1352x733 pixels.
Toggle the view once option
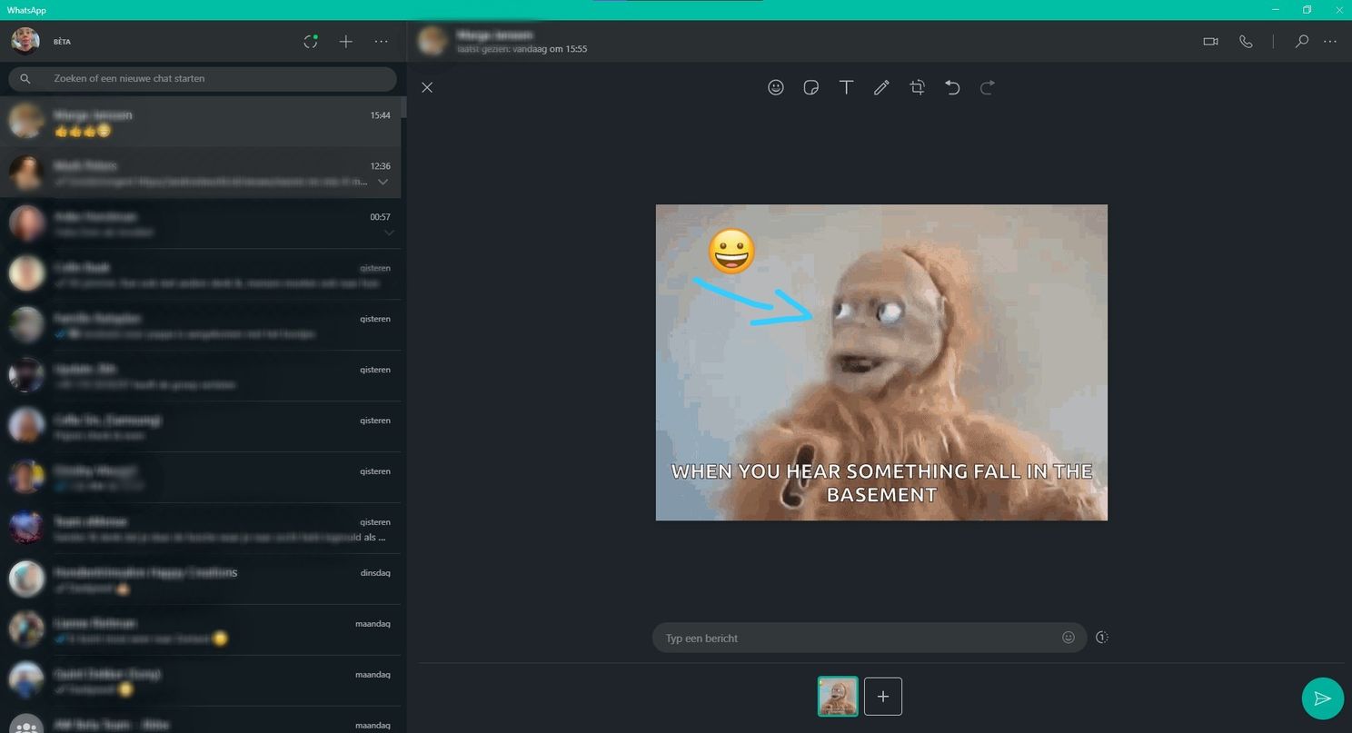(x=1101, y=638)
